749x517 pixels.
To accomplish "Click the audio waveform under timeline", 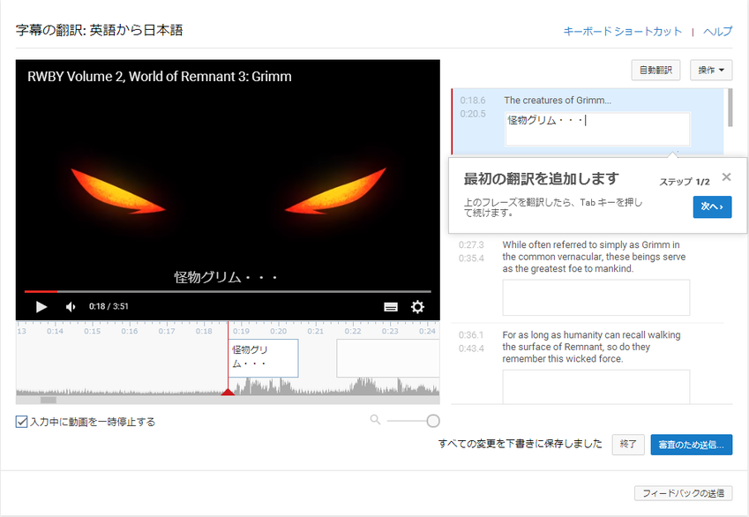I will coord(228,387).
